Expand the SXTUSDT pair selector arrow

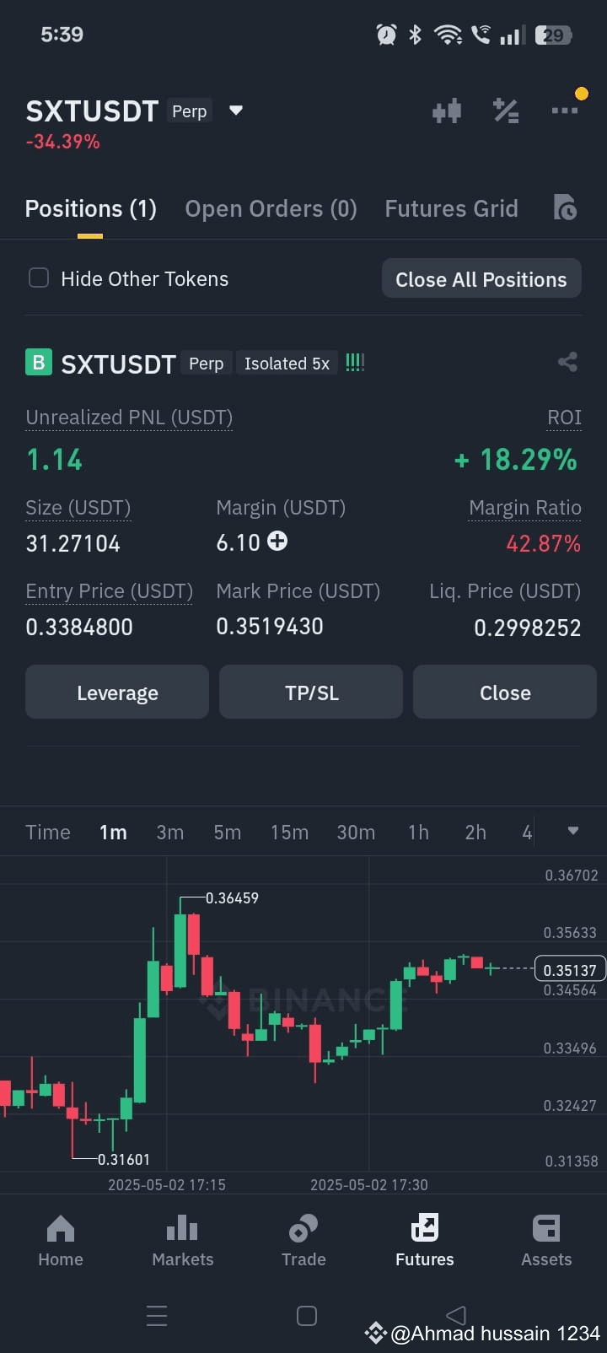(x=236, y=111)
